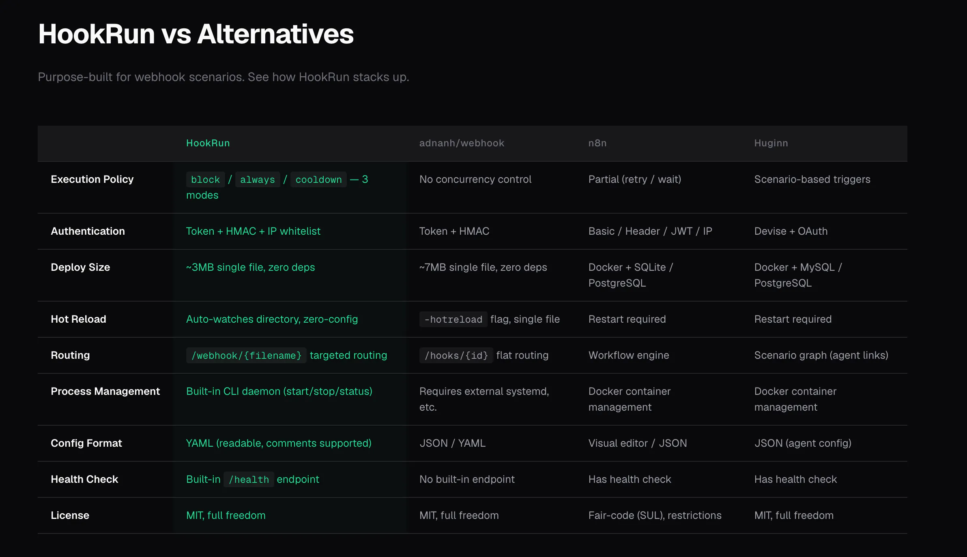Viewport: 967px width, 557px height.
Task: Select "Scenario-based triggers" cell
Action: [x=812, y=179]
